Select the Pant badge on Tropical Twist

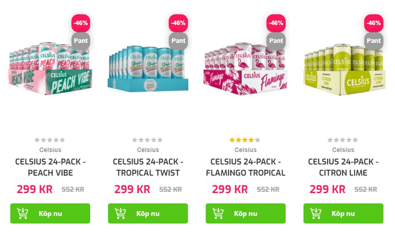[179, 41]
